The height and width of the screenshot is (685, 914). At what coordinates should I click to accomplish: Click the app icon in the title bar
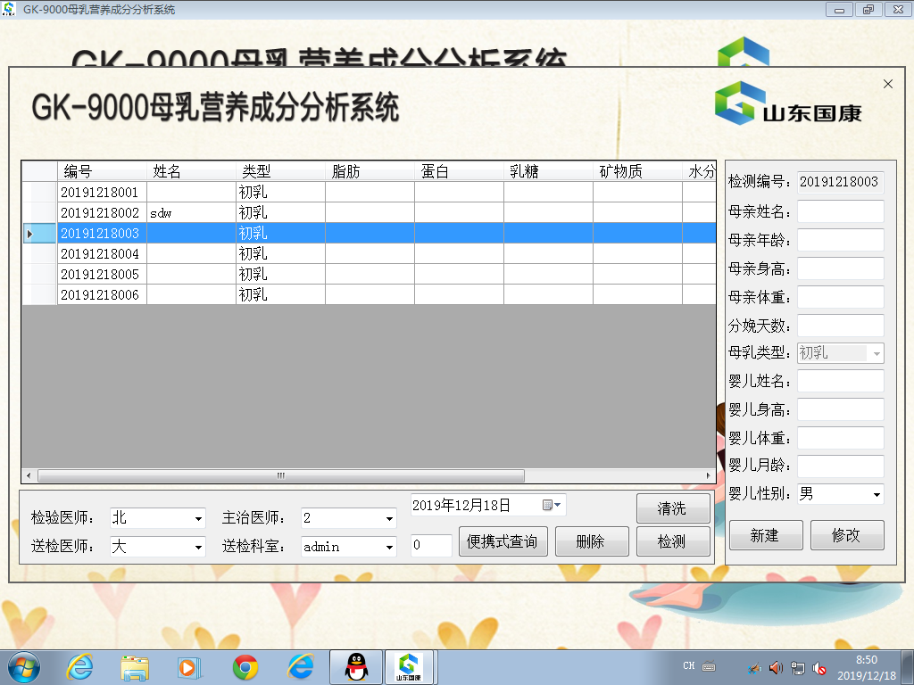(x=9, y=9)
